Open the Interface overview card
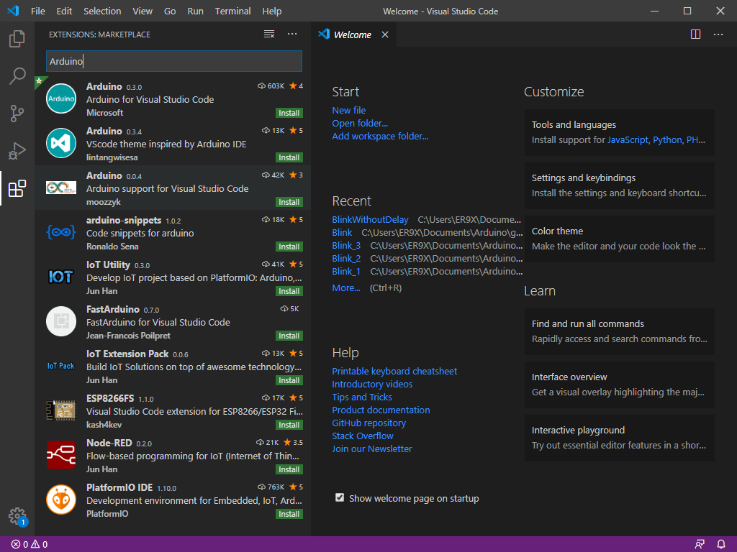The width and height of the screenshot is (737, 552). pos(620,385)
